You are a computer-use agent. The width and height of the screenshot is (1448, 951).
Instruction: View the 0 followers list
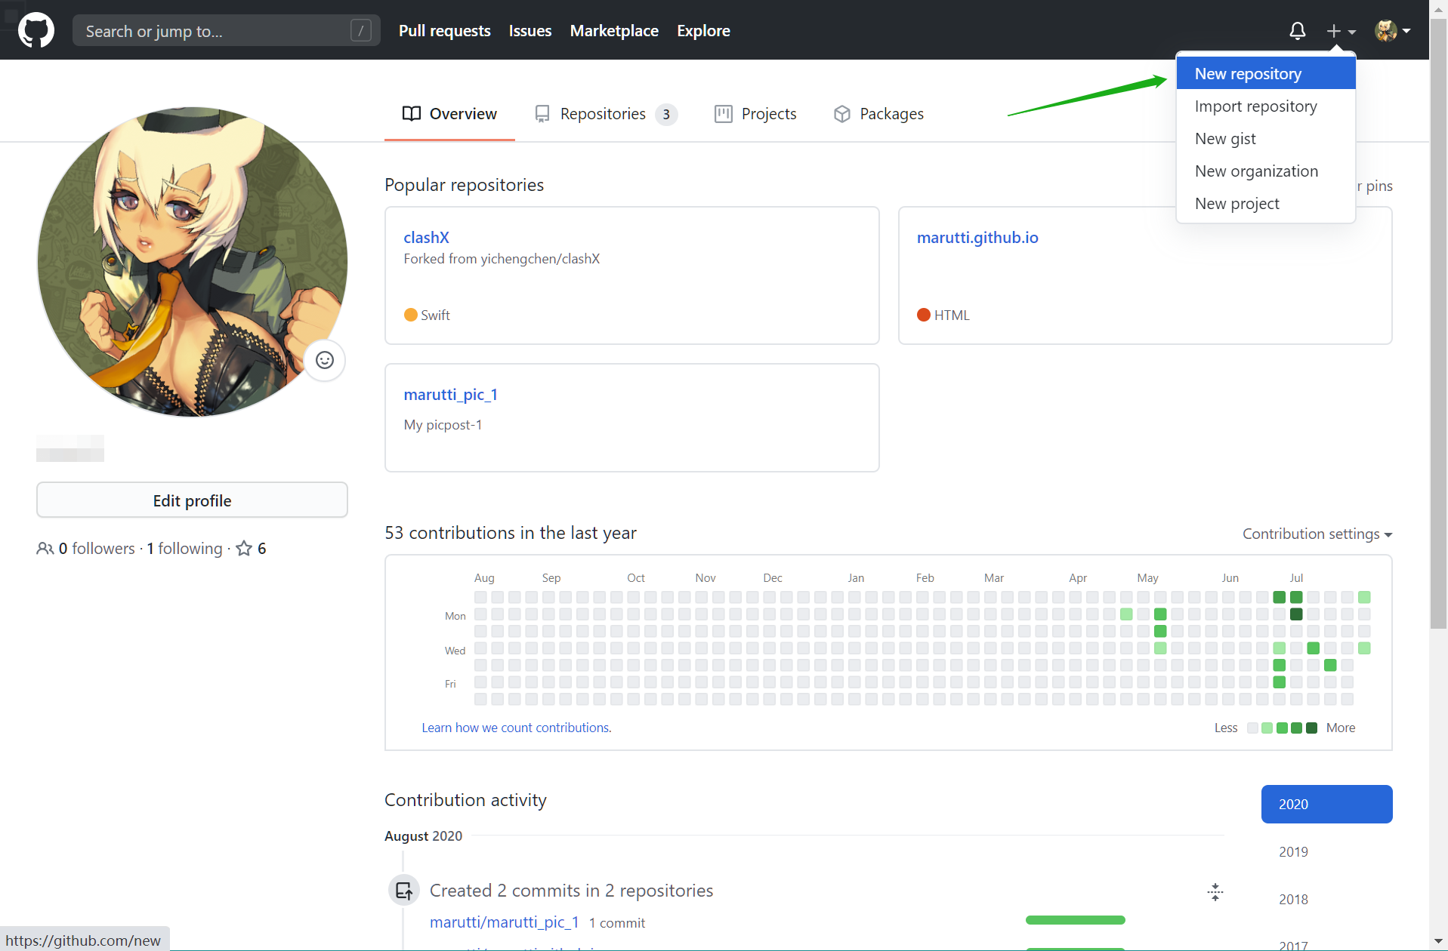[x=97, y=549]
